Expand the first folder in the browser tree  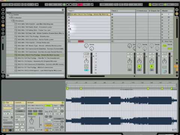9,15
